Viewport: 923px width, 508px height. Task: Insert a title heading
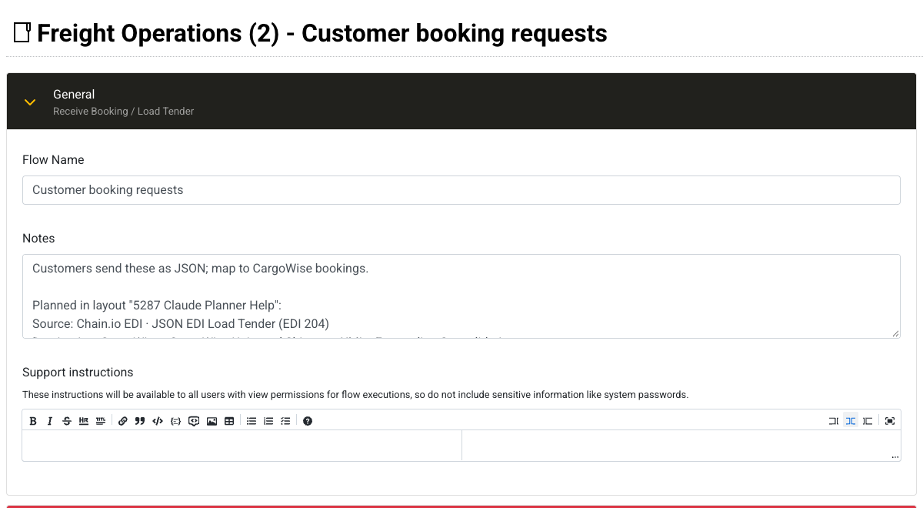point(101,421)
